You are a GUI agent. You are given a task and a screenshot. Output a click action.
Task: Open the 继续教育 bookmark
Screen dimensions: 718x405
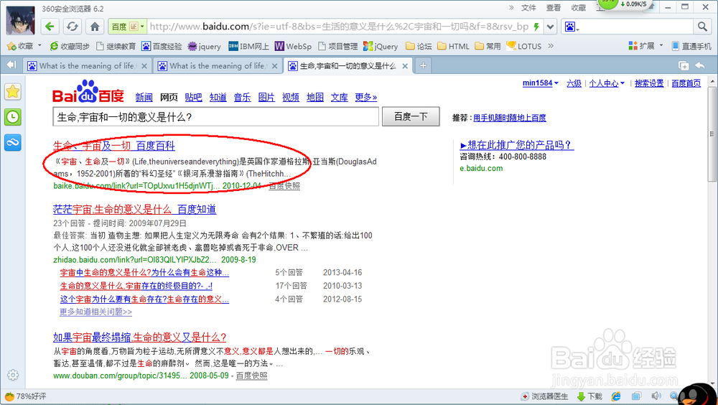(x=116, y=46)
